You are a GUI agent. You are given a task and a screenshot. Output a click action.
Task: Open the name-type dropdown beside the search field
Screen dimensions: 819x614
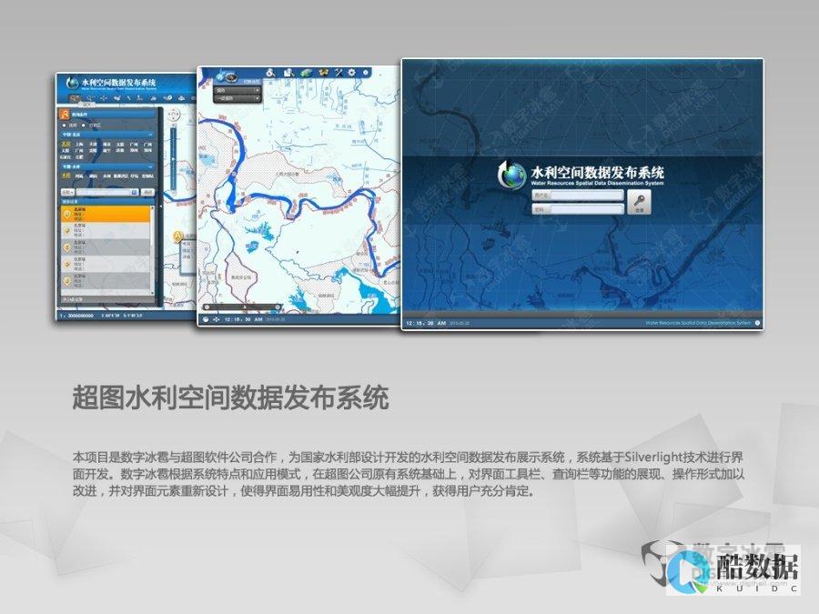(67, 192)
